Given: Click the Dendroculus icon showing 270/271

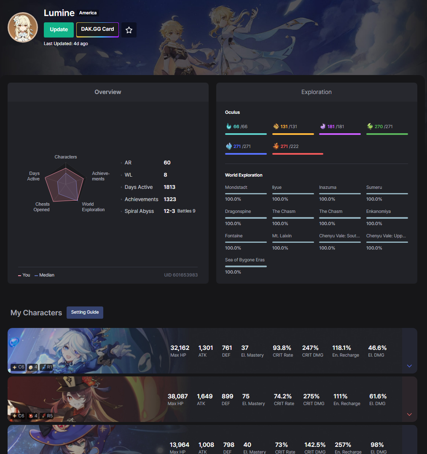Looking at the screenshot, I should [370, 126].
